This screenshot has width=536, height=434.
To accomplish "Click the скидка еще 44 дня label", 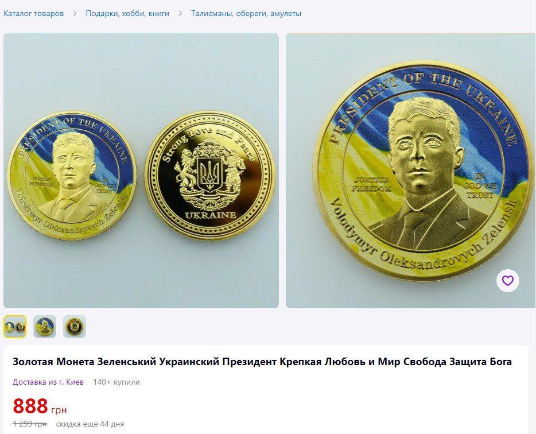I will tap(90, 424).
